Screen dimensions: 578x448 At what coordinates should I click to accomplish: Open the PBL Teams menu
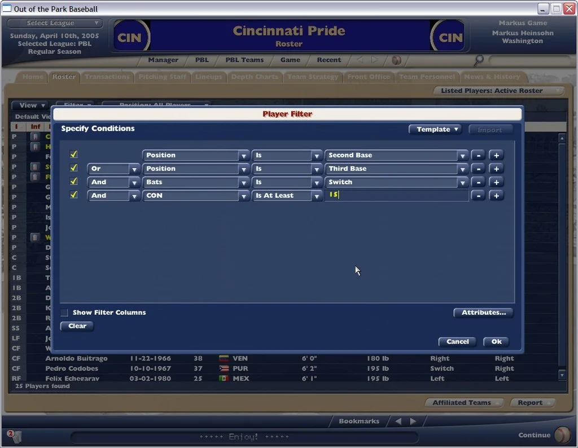point(244,60)
